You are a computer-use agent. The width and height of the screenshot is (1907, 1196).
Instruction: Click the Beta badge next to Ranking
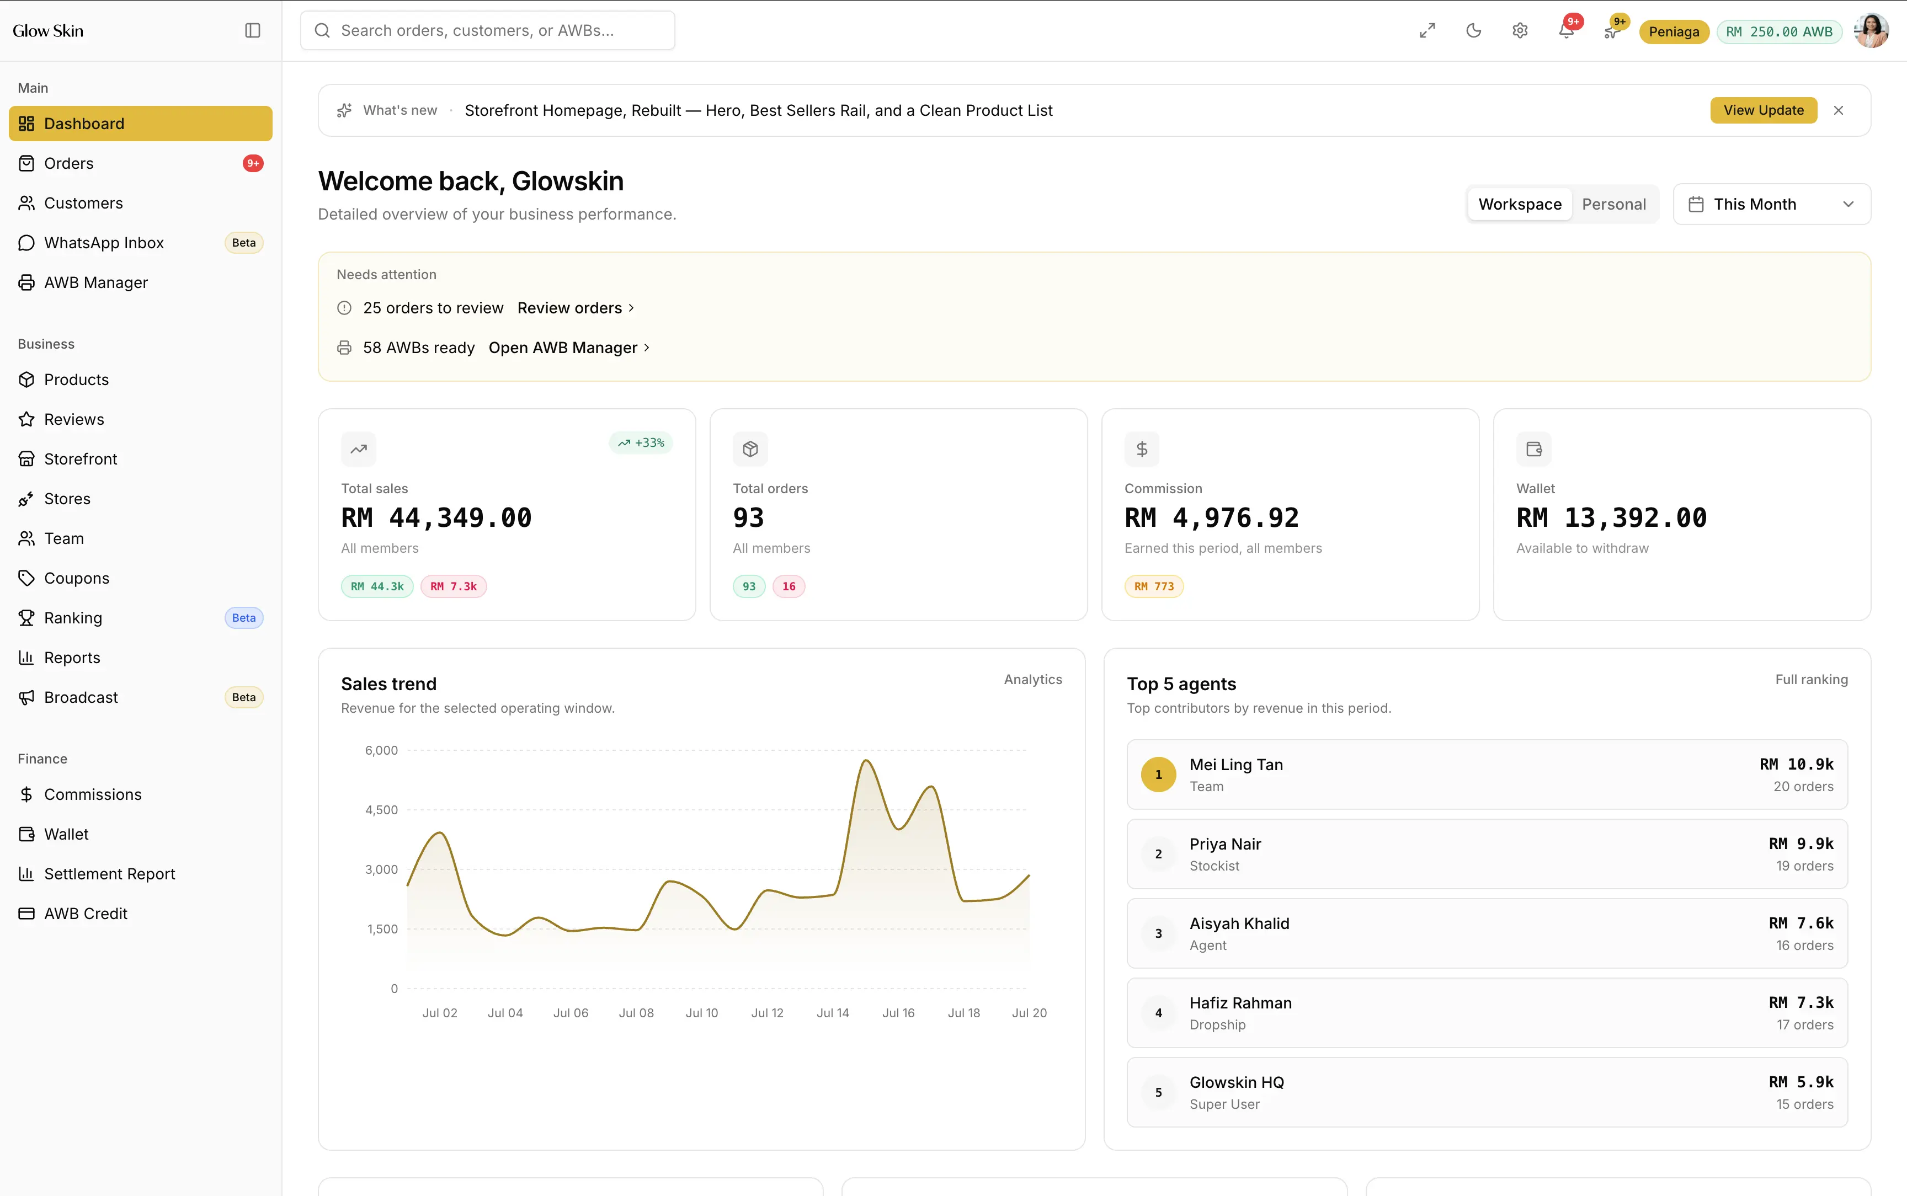tap(243, 618)
